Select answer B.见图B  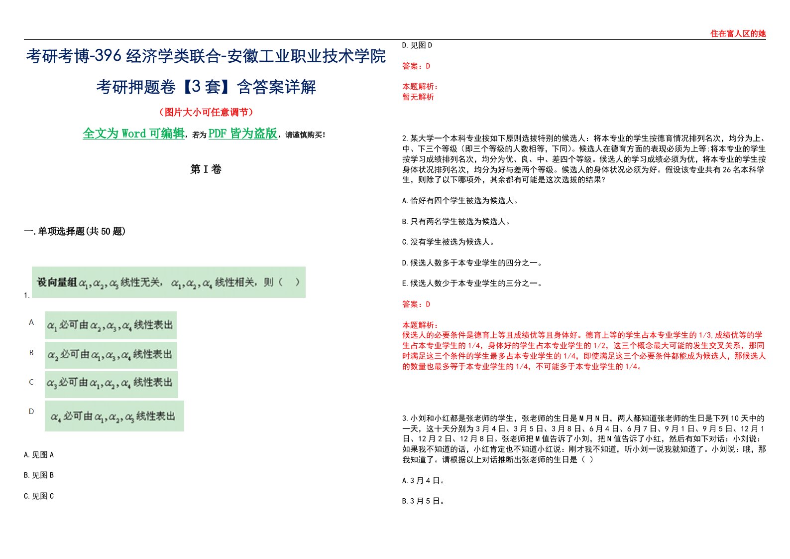click(x=39, y=475)
